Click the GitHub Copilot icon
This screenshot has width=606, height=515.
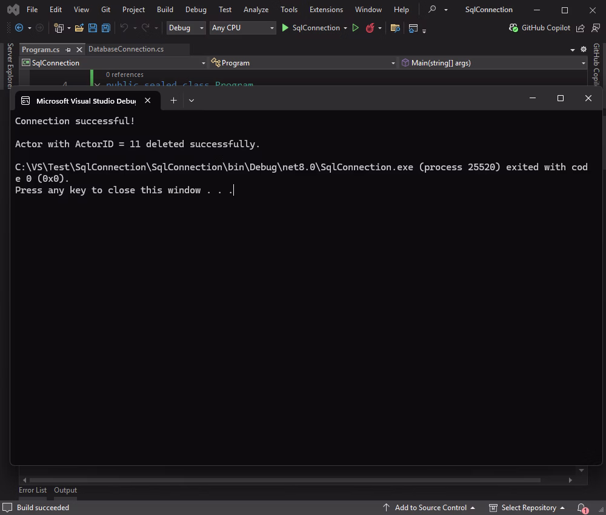click(513, 28)
